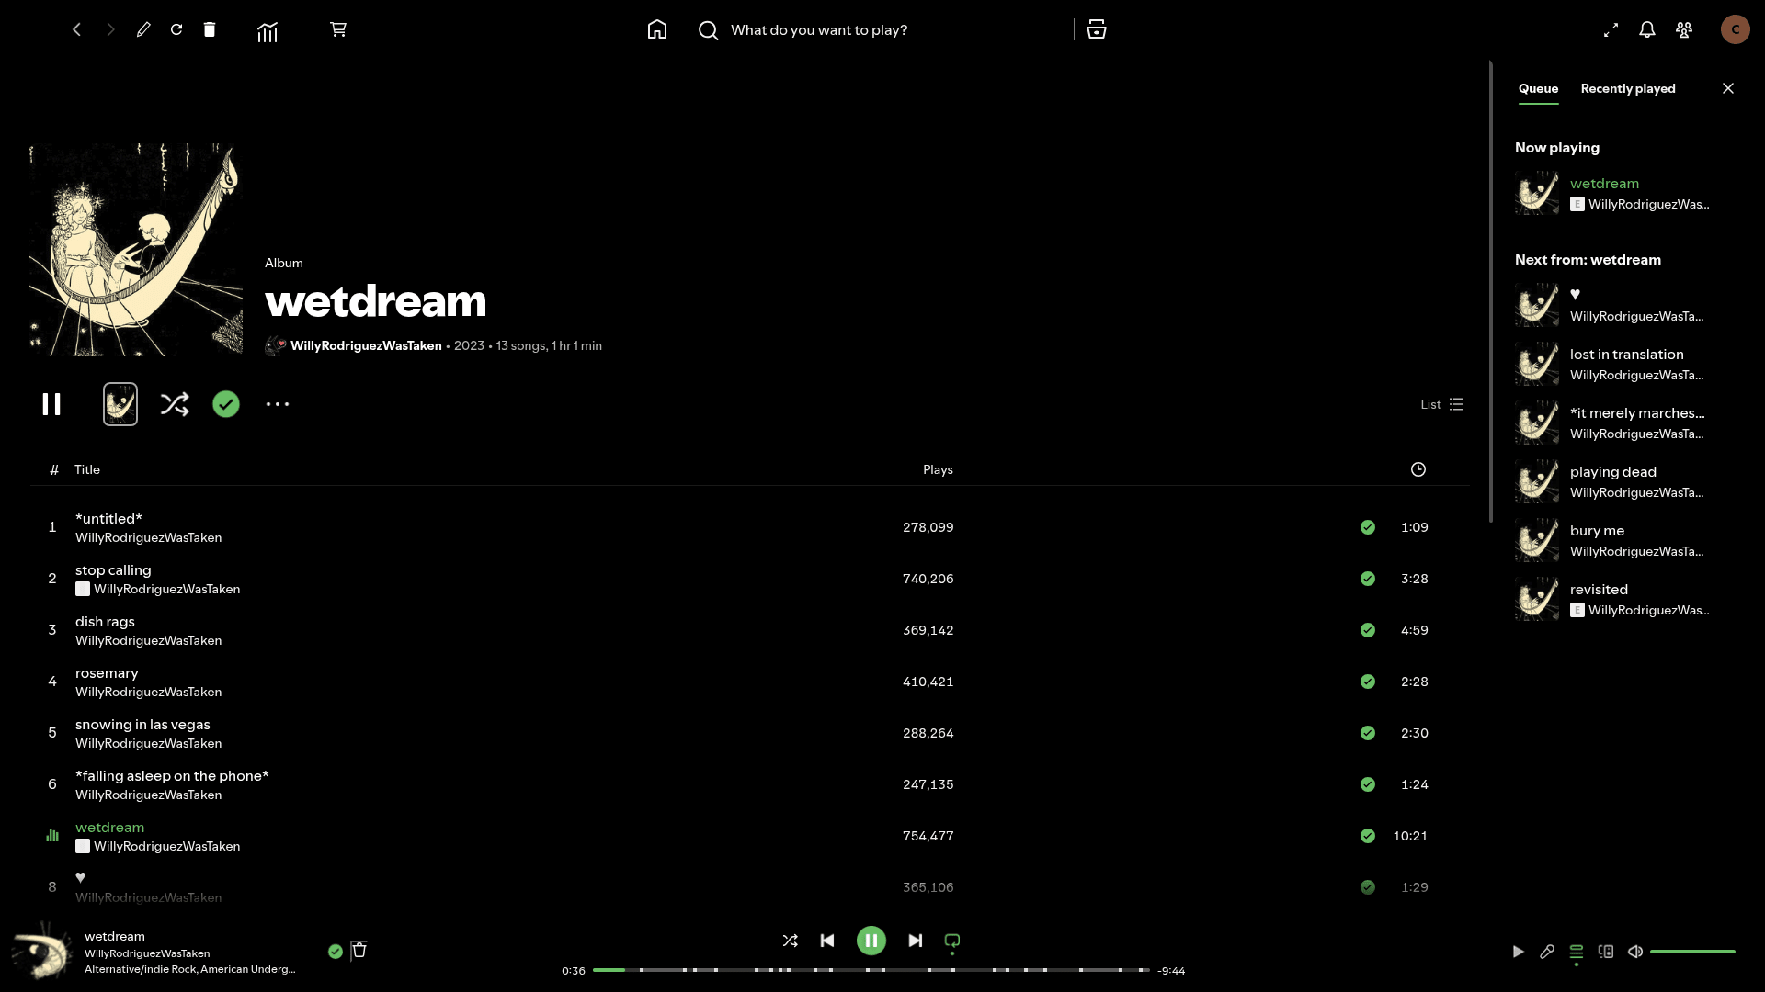Toggle shuffle in the album action row
1765x992 pixels.
175,404
